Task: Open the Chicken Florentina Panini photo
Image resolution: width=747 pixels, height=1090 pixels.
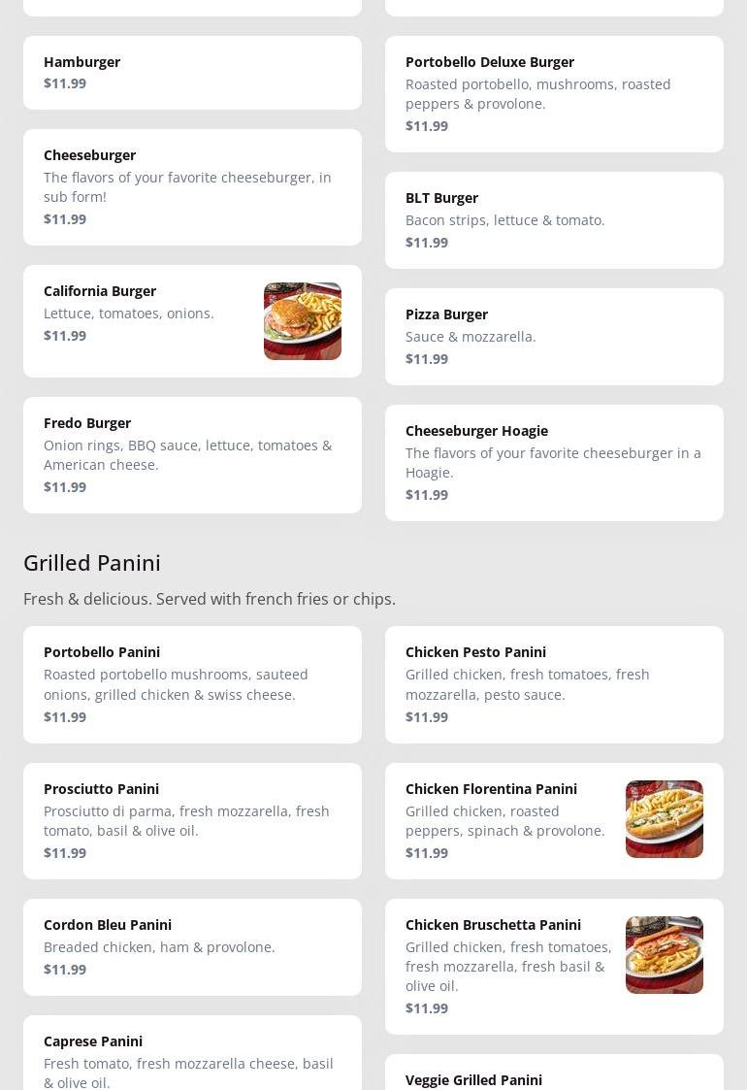Action: (x=665, y=819)
